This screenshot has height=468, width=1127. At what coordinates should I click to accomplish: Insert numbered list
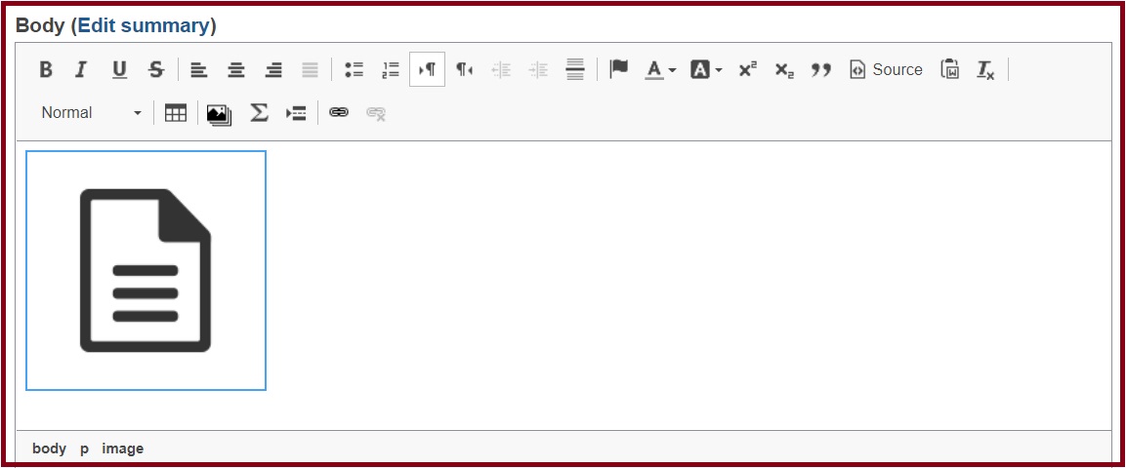[391, 69]
